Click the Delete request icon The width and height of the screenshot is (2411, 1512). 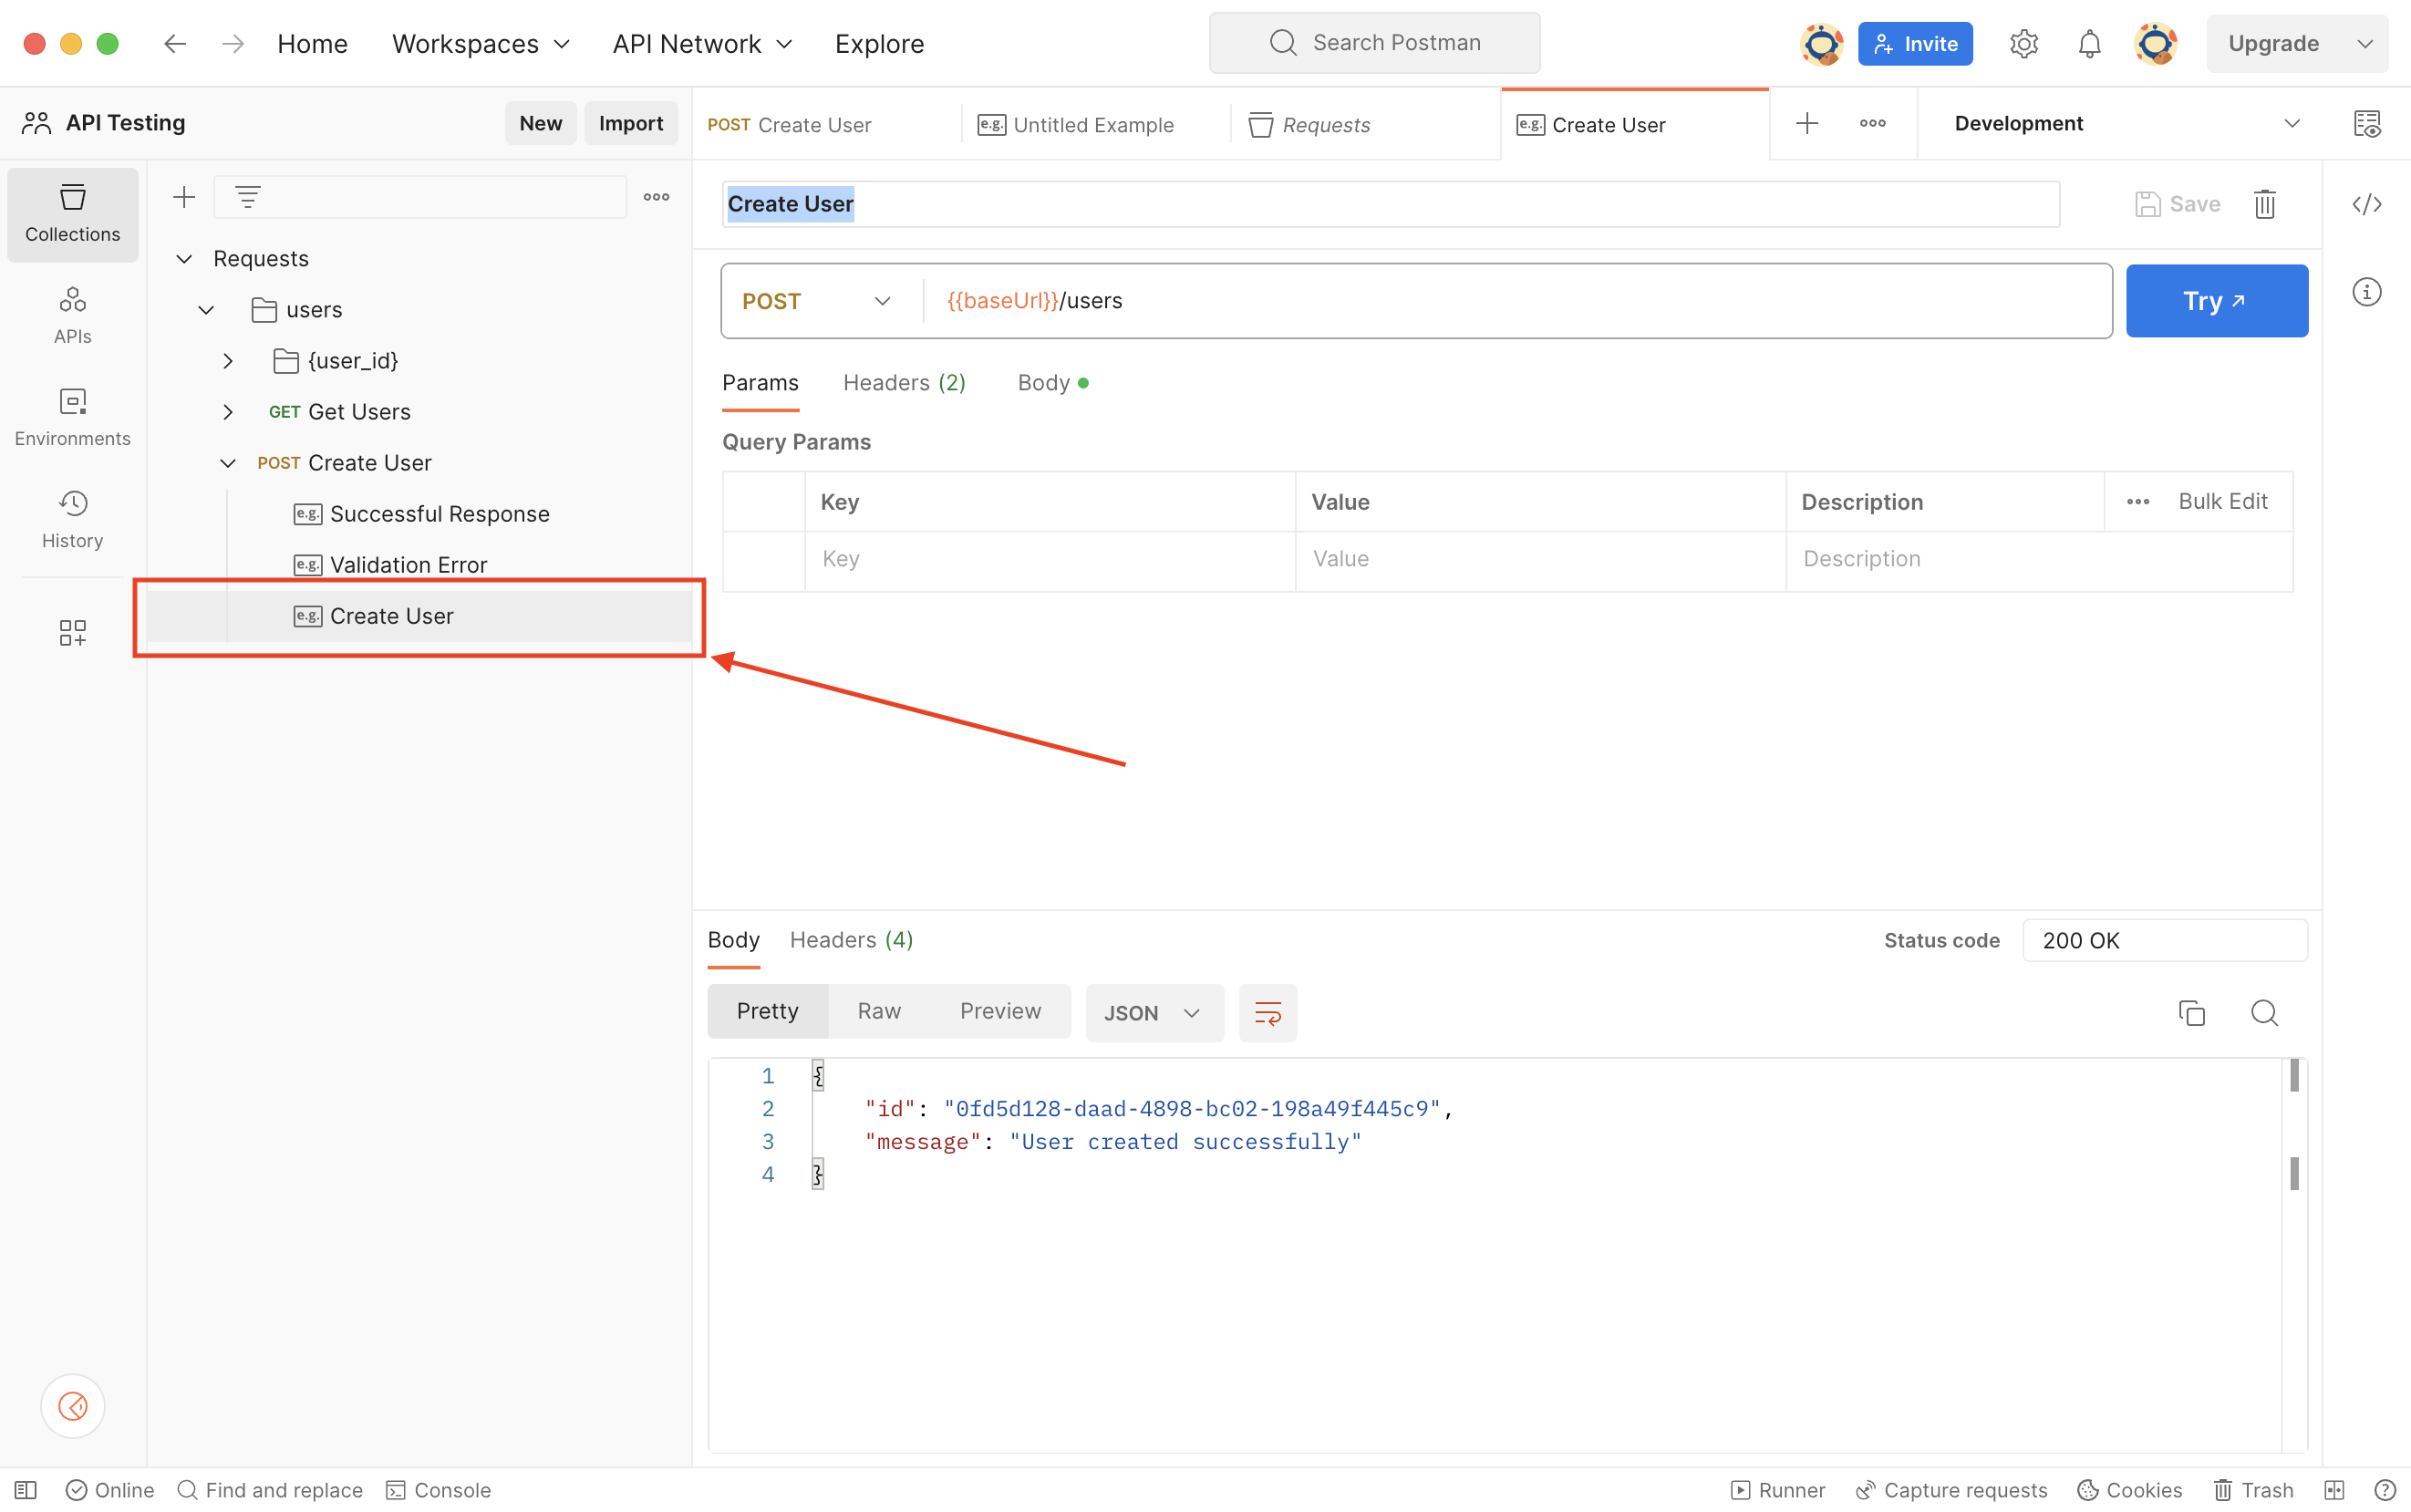tap(2265, 203)
